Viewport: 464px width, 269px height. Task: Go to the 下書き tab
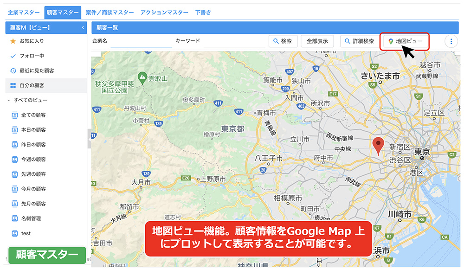203,13
